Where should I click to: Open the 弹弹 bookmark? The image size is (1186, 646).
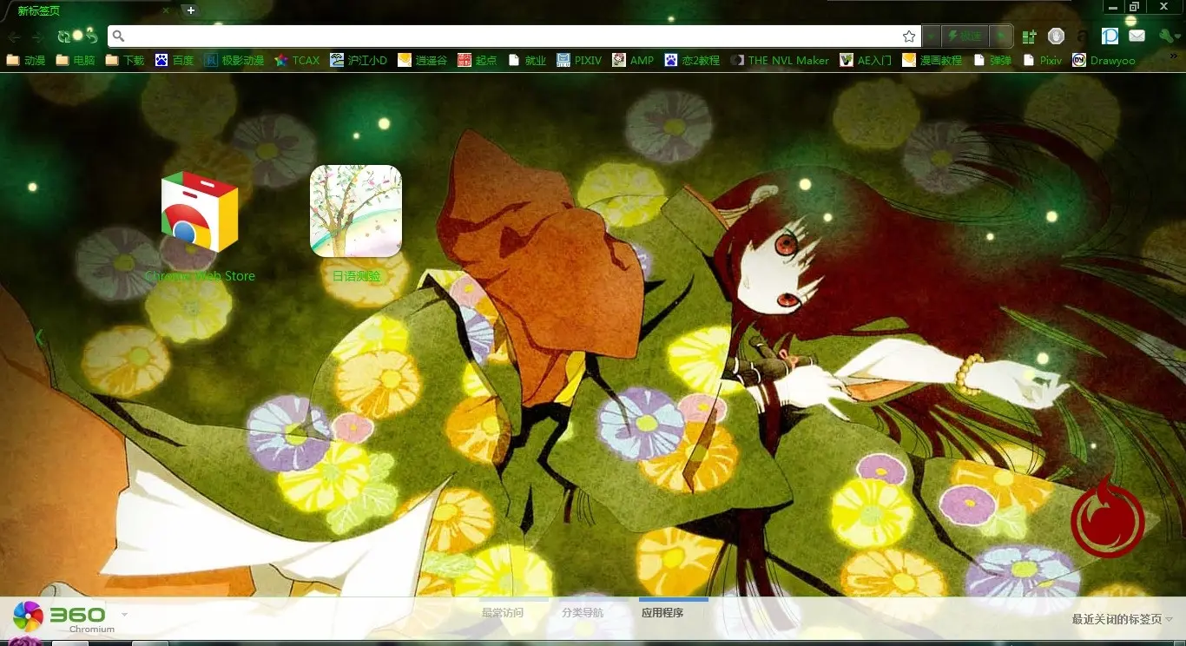point(992,61)
